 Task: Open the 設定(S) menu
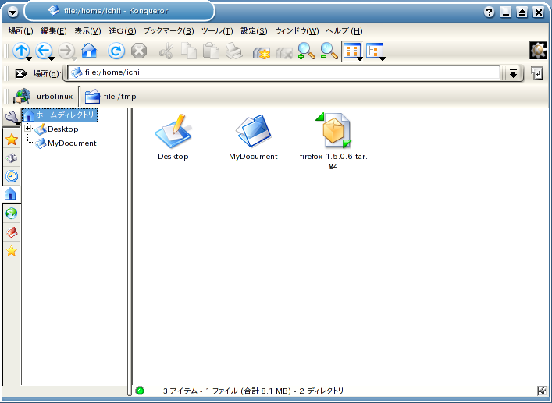coord(254,31)
